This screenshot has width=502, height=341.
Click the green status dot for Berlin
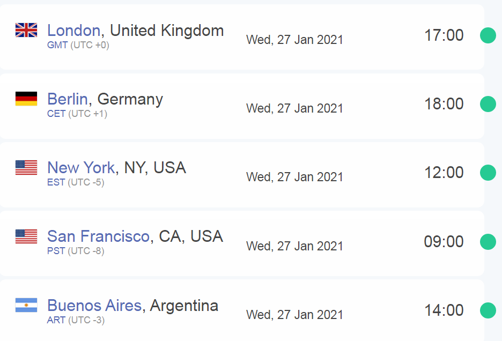coord(488,104)
